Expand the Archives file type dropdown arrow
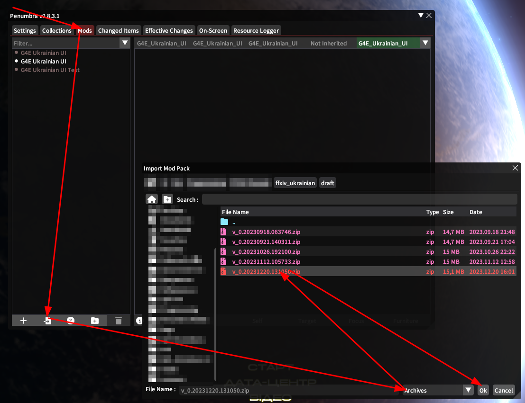 tap(468, 390)
